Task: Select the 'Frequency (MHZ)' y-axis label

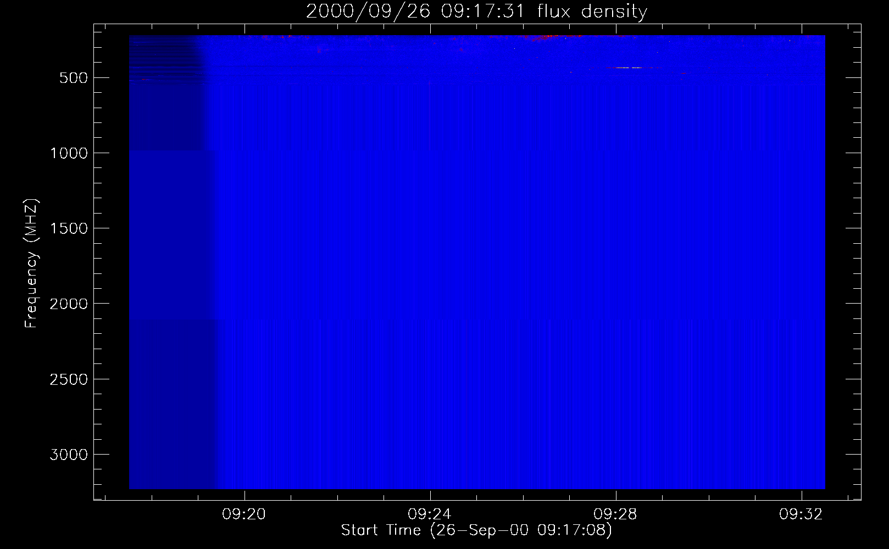Action: (31, 263)
